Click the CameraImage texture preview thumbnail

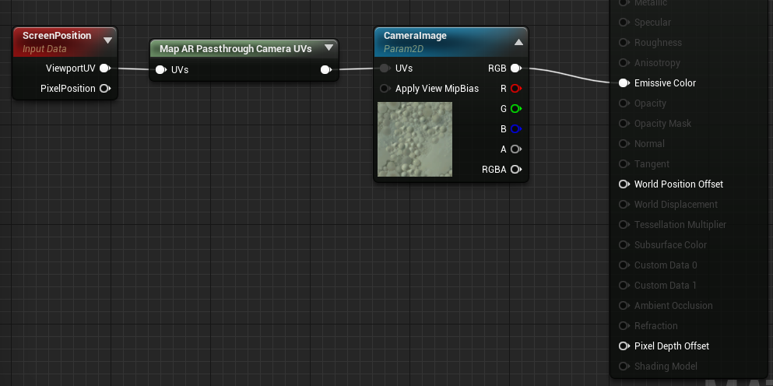click(415, 139)
